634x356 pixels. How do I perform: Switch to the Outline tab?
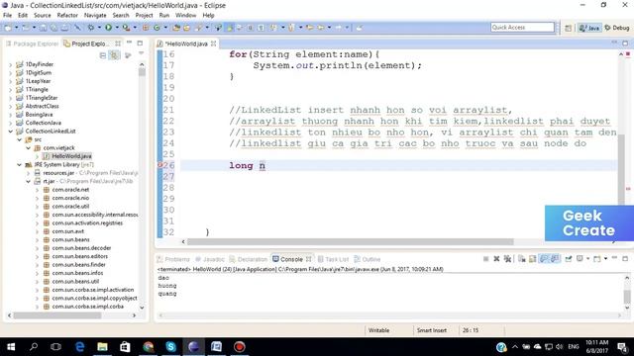click(x=368, y=259)
